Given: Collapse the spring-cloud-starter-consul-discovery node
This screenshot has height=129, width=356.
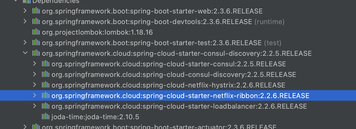Looking at the screenshot, I should point(25,53).
